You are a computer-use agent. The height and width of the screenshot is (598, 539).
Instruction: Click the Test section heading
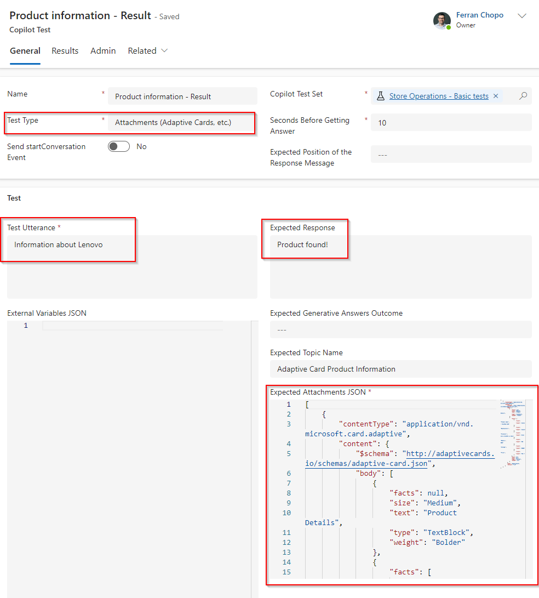[14, 198]
